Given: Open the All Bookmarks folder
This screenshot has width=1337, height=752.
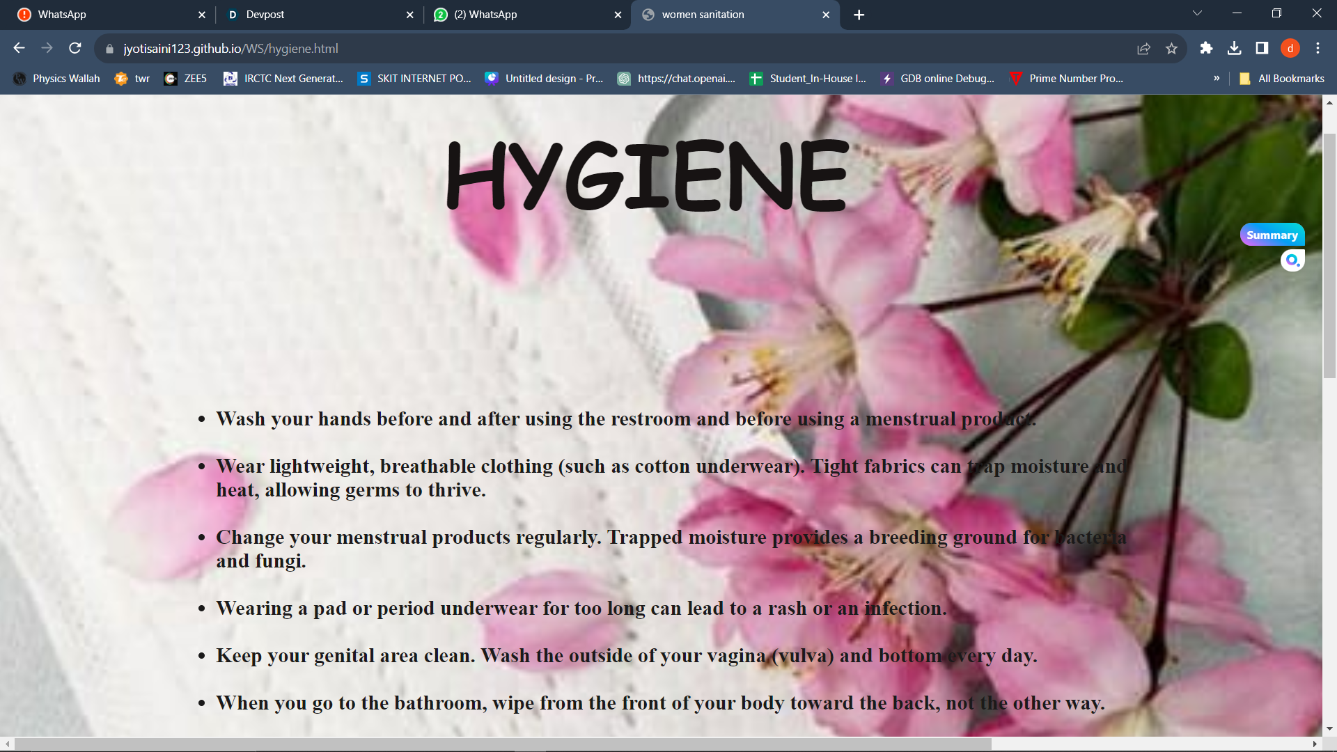Looking at the screenshot, I should 1282,79.
